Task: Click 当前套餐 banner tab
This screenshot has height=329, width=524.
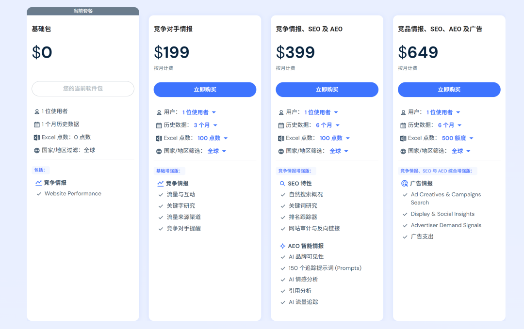Action: [x=83, y=11]
